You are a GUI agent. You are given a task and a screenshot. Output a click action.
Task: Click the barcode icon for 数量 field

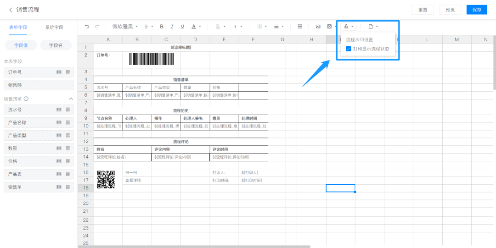click(59, 148)
